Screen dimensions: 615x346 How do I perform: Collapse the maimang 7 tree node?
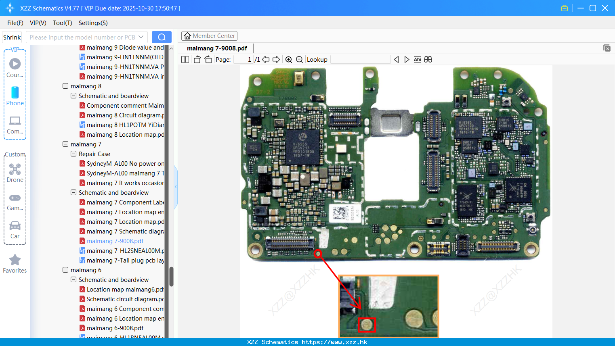click(x=65, y=144)
